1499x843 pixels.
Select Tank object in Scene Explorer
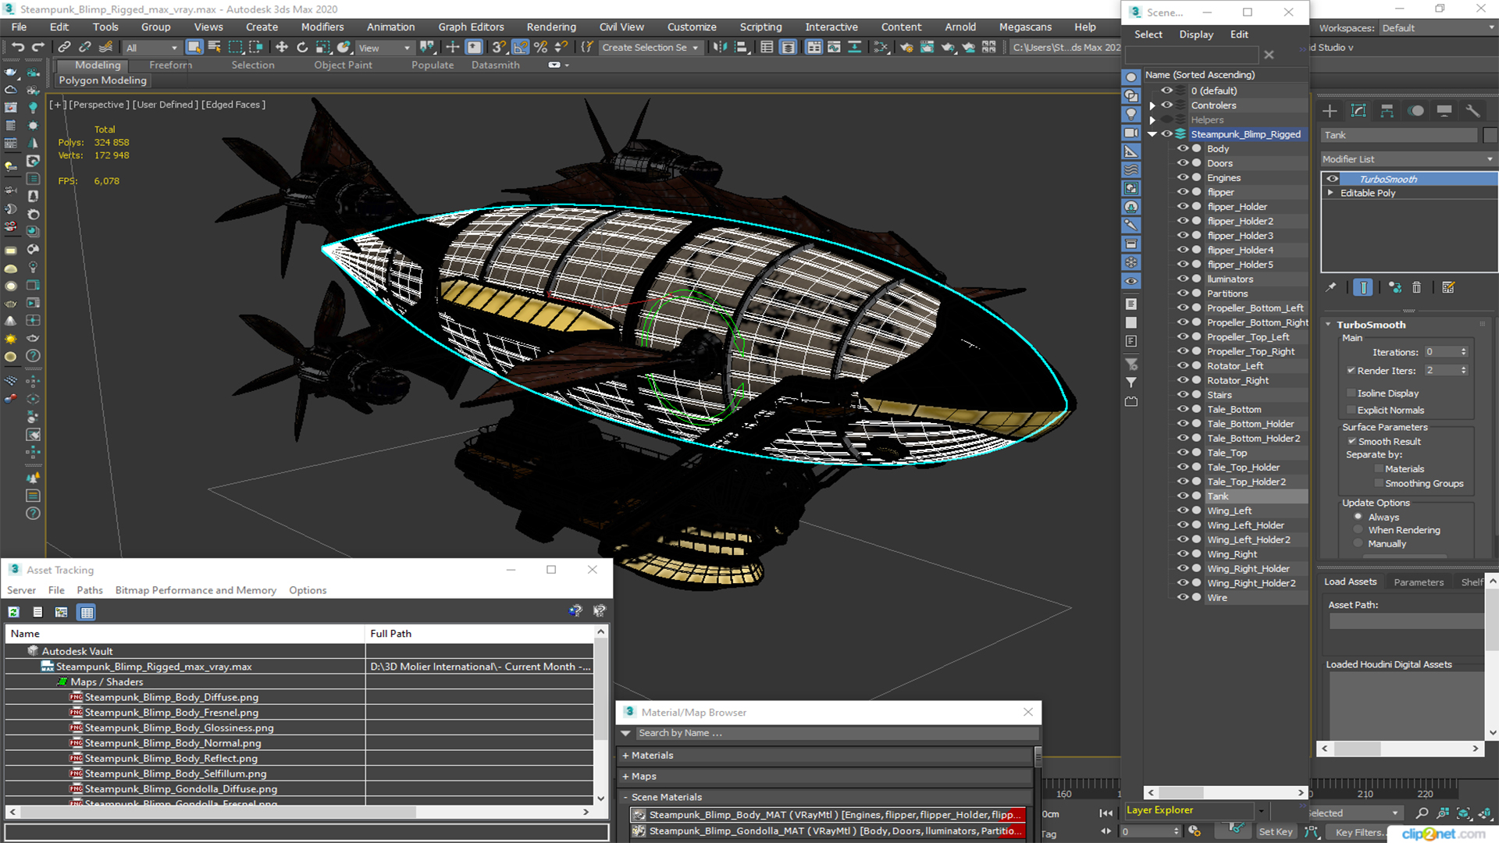1218,496
